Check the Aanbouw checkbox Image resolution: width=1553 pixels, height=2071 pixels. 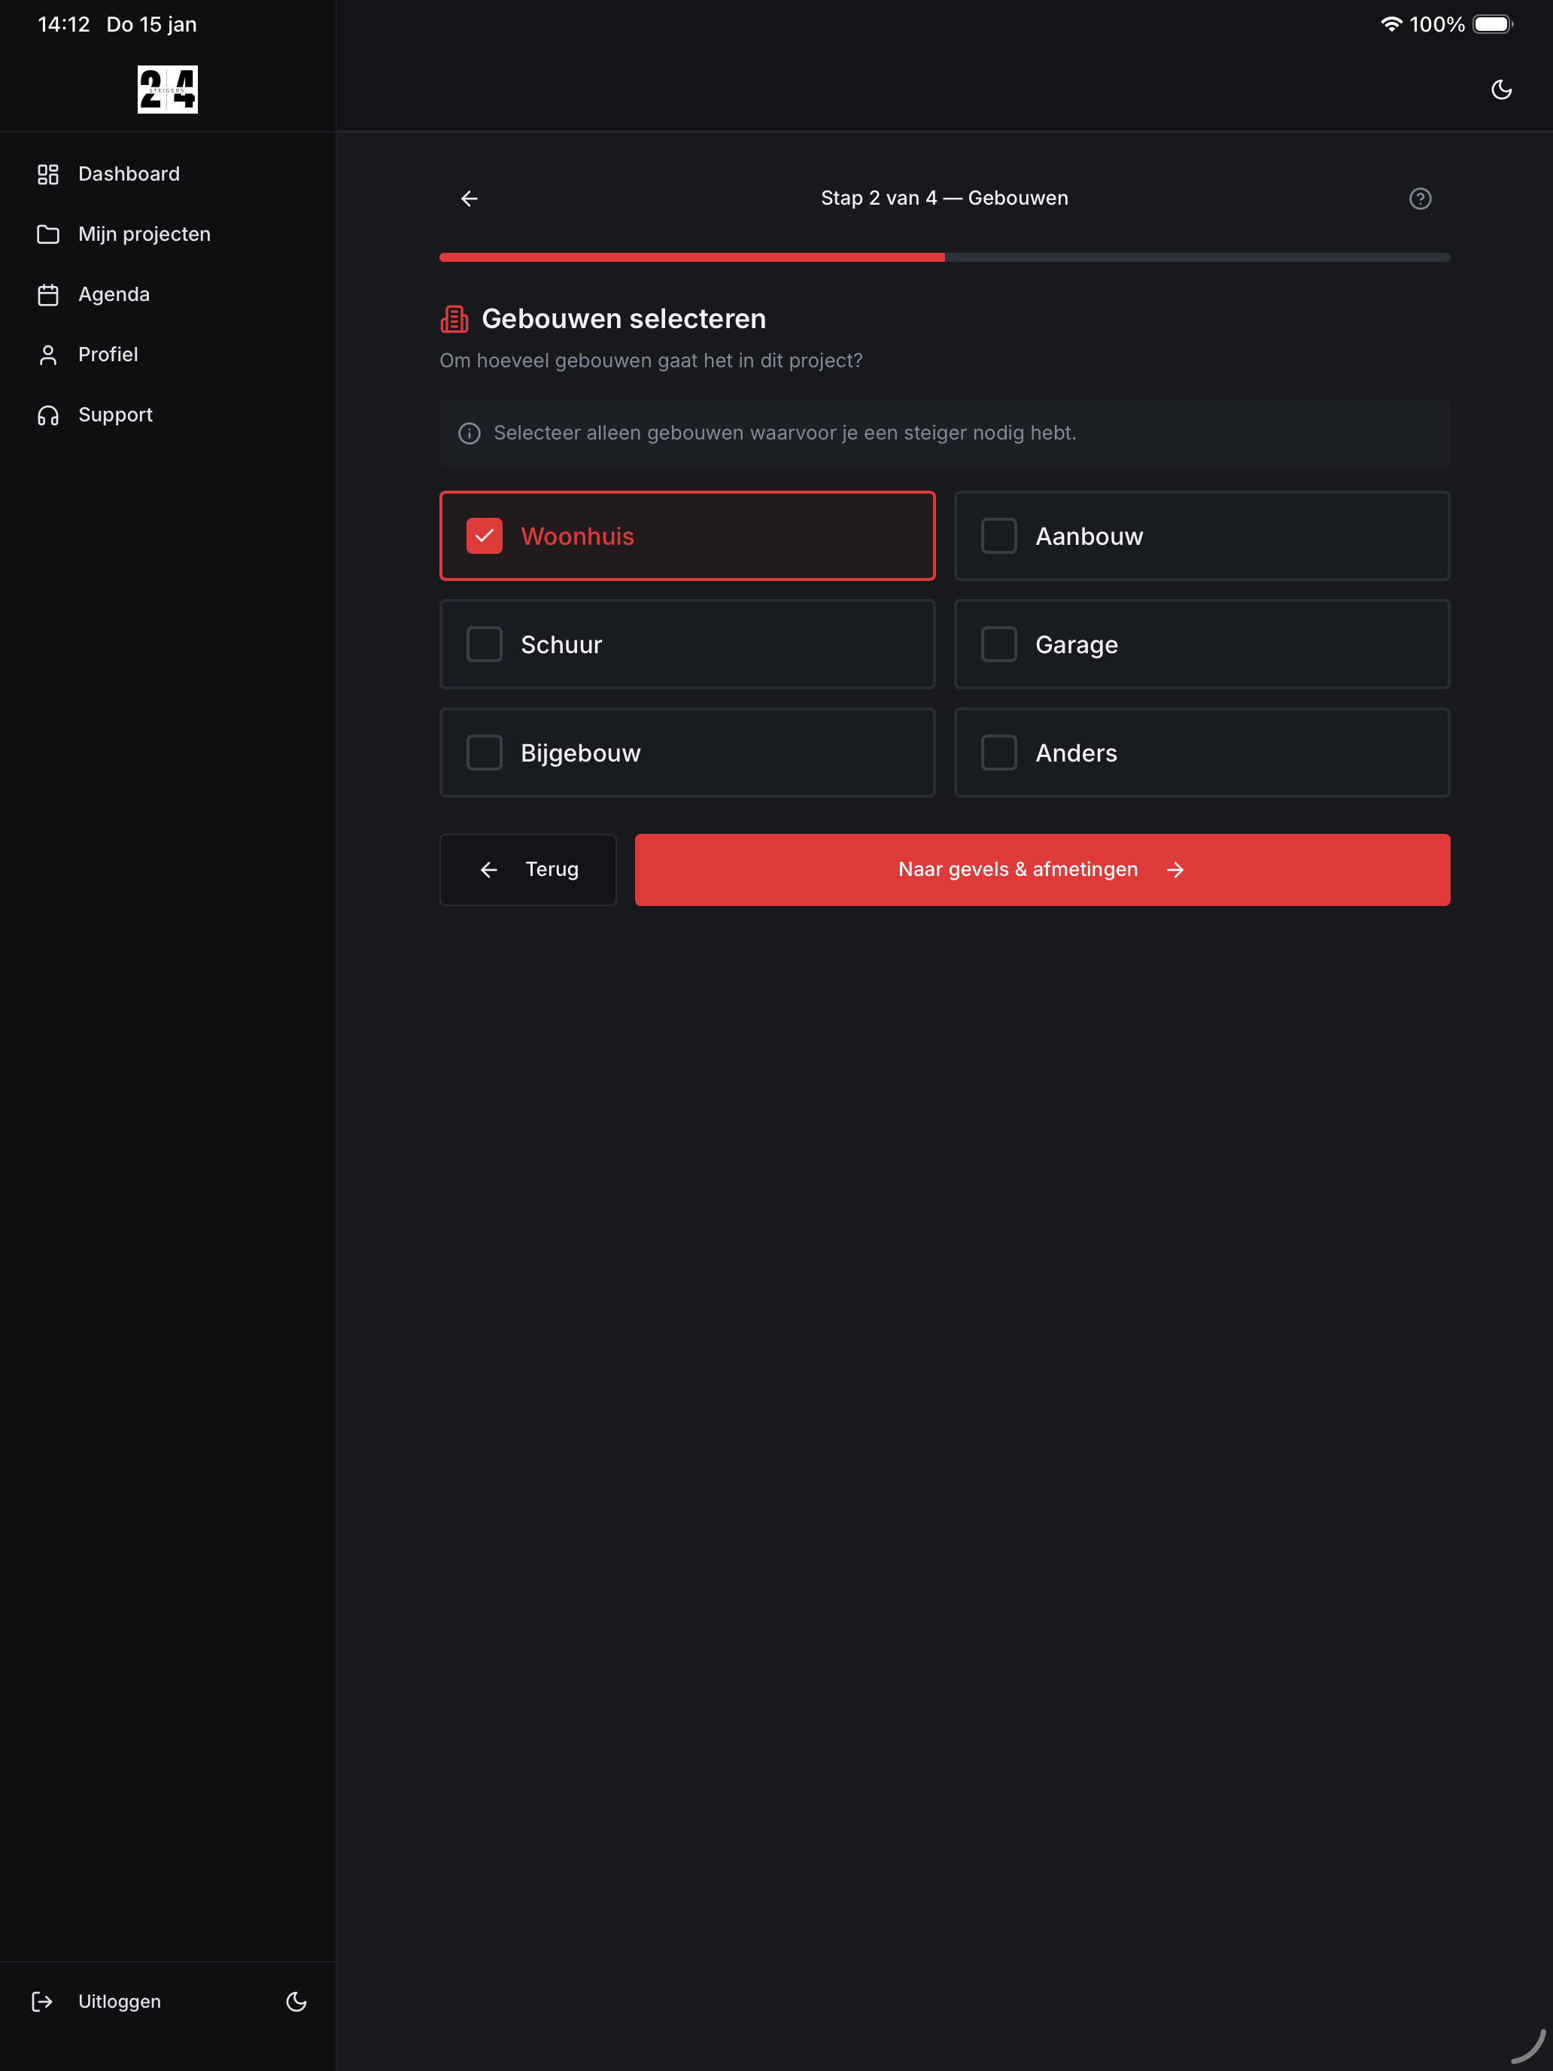[998, 537]
